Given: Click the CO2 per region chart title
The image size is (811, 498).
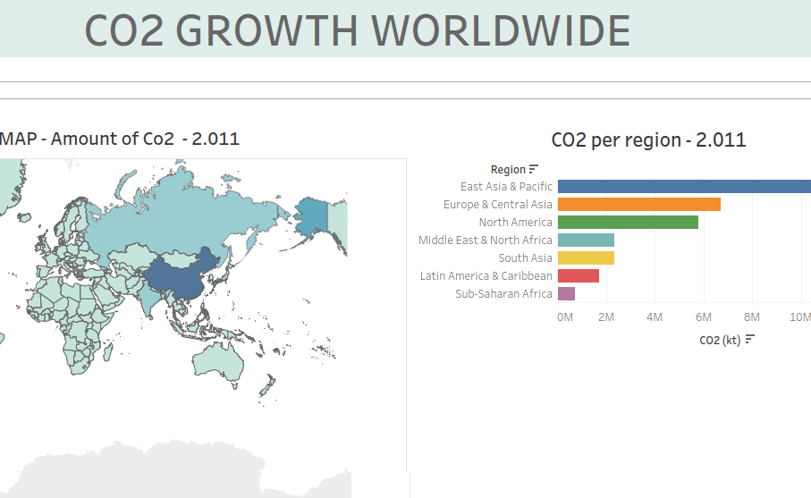Looking at the screenshot, I should [x=648, y=139].
